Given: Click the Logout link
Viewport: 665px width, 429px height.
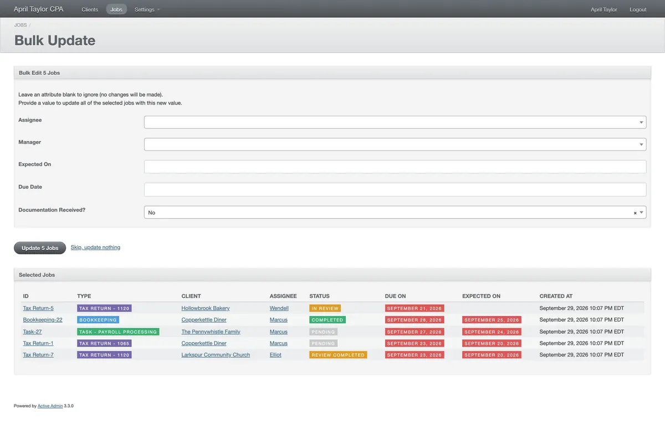Looking at the screenshot, I should coord(638,9).
